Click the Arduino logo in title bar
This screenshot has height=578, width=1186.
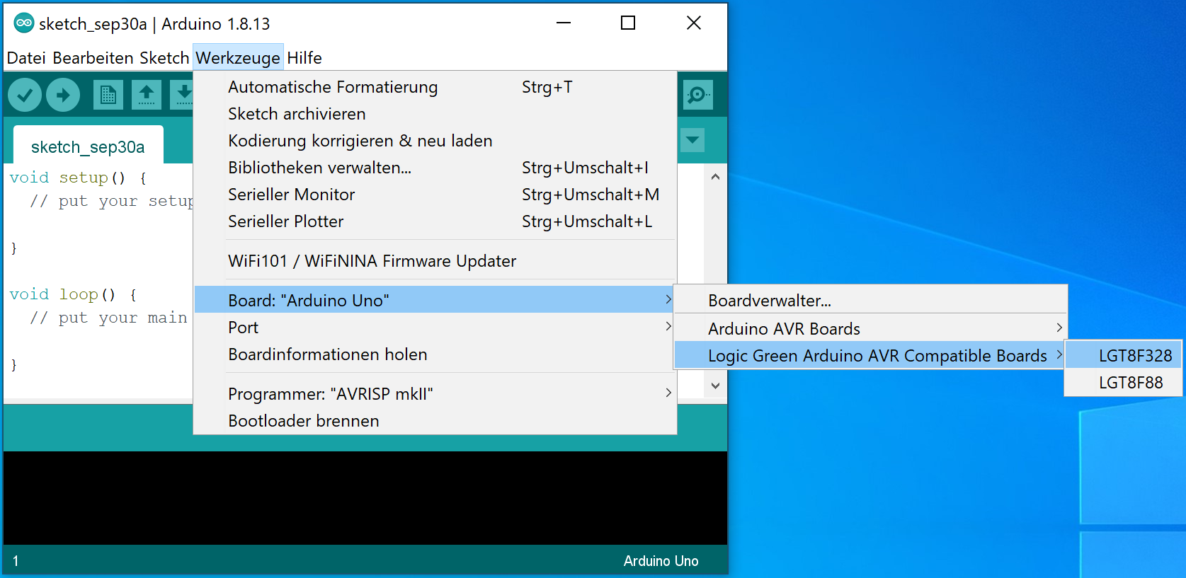coord(23,23)
